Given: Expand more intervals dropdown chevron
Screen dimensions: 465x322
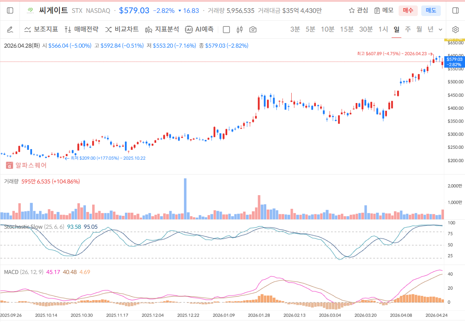Looking at the screenshot, I should (x=440, y=29).
